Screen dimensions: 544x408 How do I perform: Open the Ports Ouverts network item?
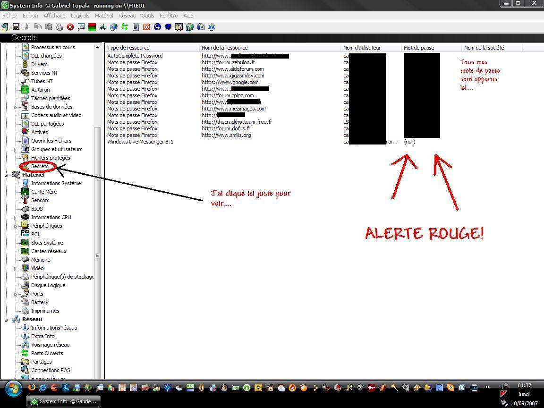[x=47, y=353]
